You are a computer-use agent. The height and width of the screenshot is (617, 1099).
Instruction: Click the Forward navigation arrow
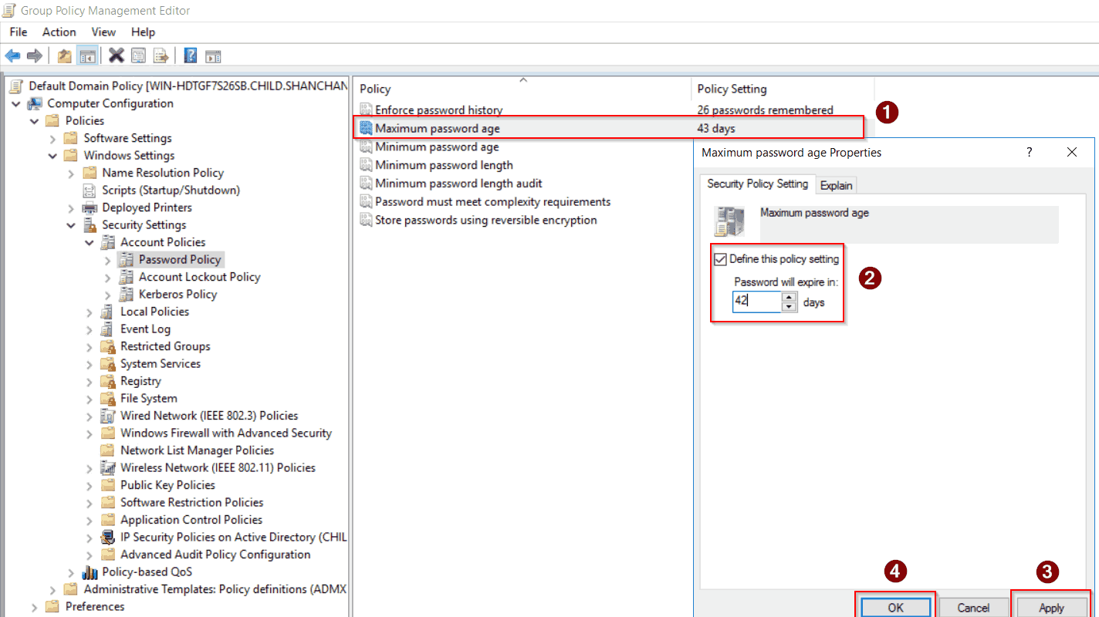36,56
